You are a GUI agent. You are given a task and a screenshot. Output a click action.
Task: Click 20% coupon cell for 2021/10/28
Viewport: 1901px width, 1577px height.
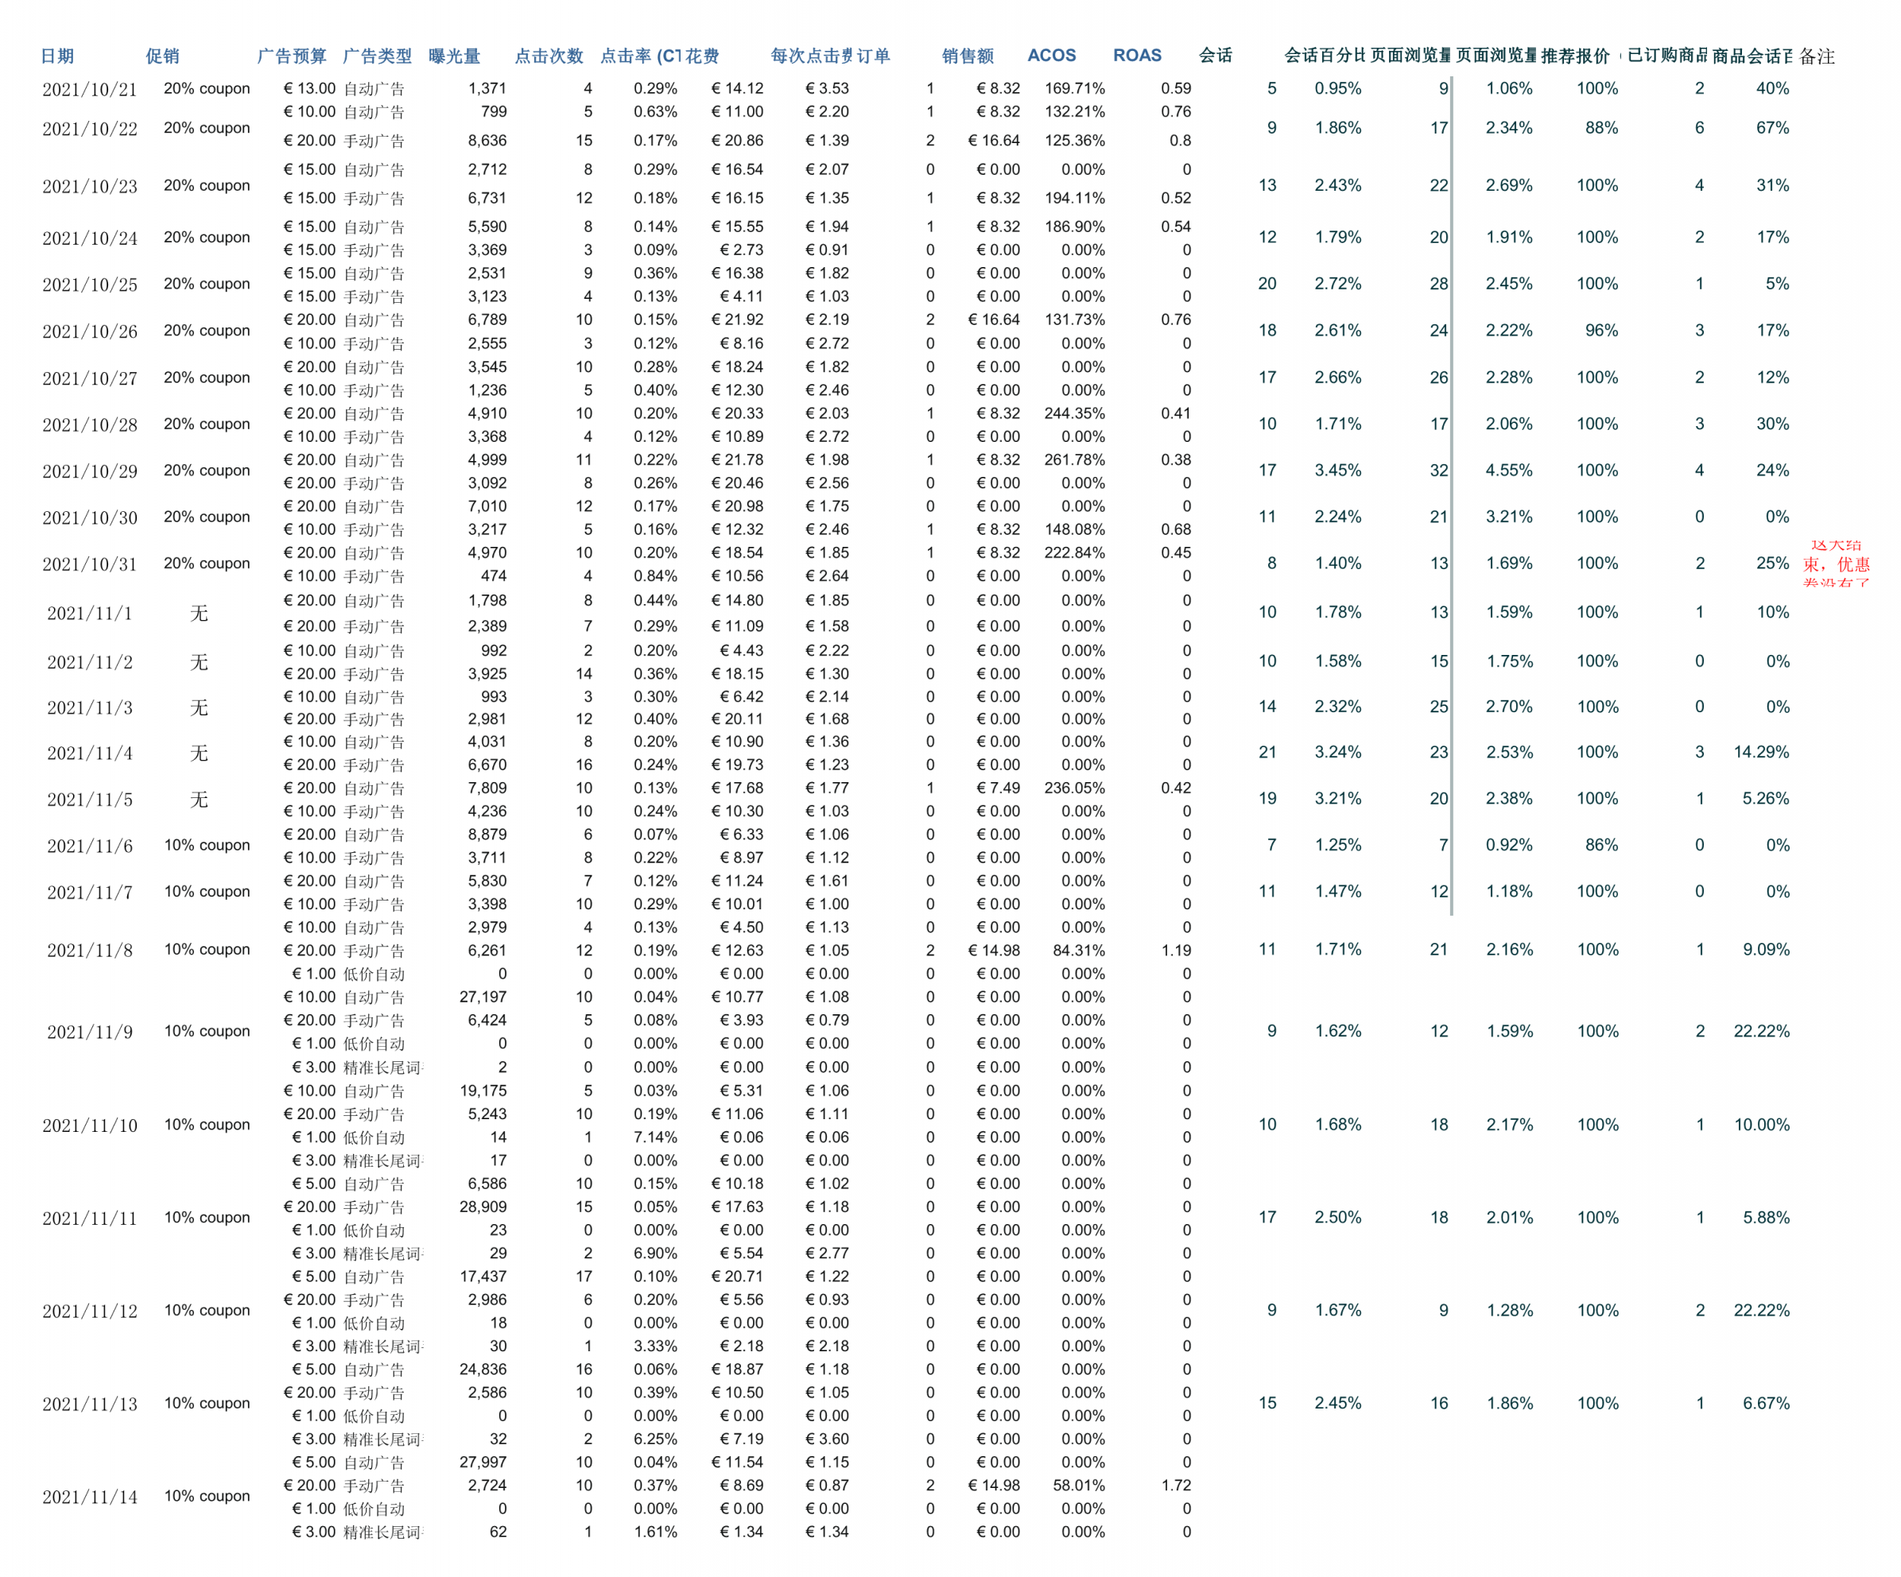click(207, 424)
